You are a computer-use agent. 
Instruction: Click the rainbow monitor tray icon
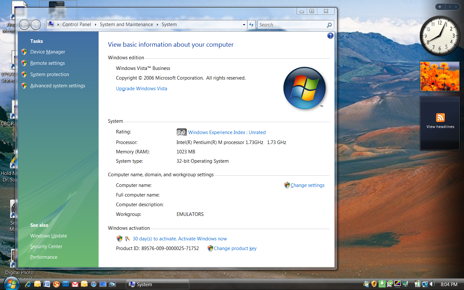click(x=398, y=284)
